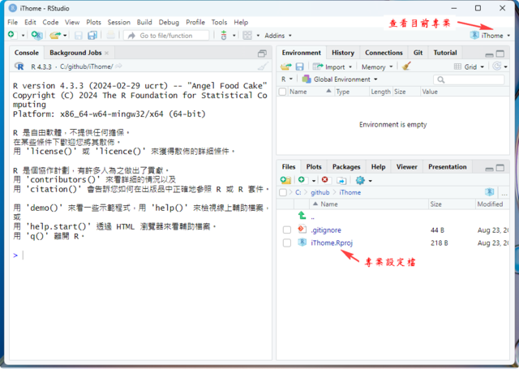
Task: Click the Environment search field
Action: coord(469,79)
